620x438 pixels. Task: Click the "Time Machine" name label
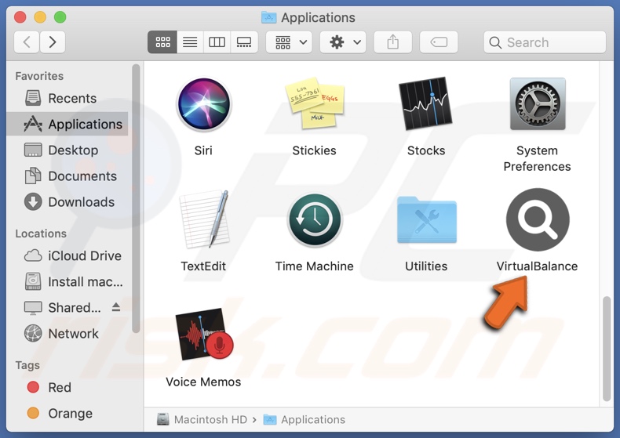tap(315, 266)
